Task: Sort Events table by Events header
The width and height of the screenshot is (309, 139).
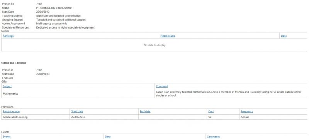Action: pos(7,137)
